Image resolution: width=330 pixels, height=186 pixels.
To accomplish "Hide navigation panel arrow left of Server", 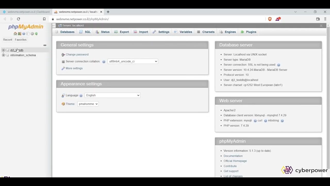I will point(54,26).
